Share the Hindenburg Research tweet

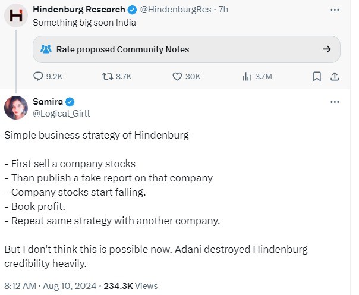(x=335, y=76)
